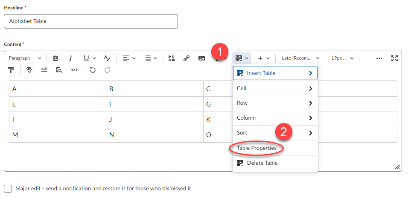Apply italic formatting
Image resolution: width=411 pixels, height=198 pixels.
(70, 58)
